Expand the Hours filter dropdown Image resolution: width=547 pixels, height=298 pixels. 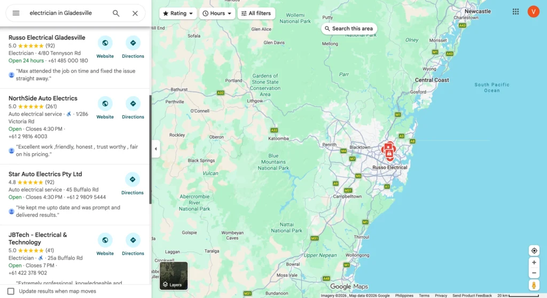tap(217, 13)
